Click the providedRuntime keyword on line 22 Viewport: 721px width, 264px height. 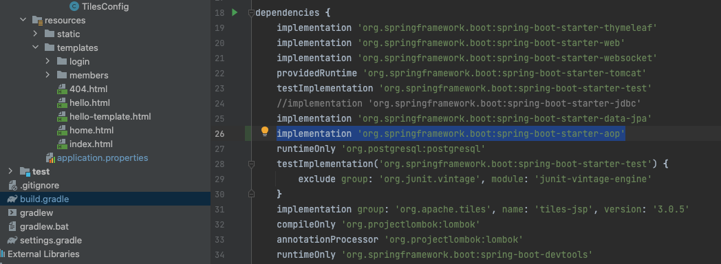316,73
